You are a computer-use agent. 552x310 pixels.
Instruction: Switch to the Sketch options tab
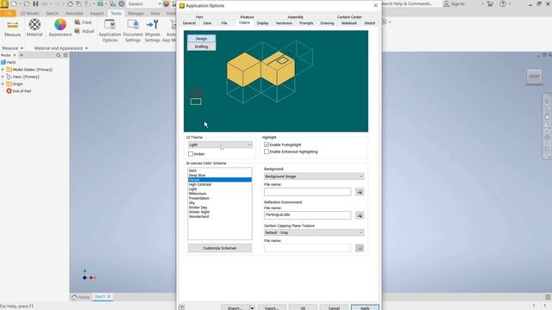(370, 23)
